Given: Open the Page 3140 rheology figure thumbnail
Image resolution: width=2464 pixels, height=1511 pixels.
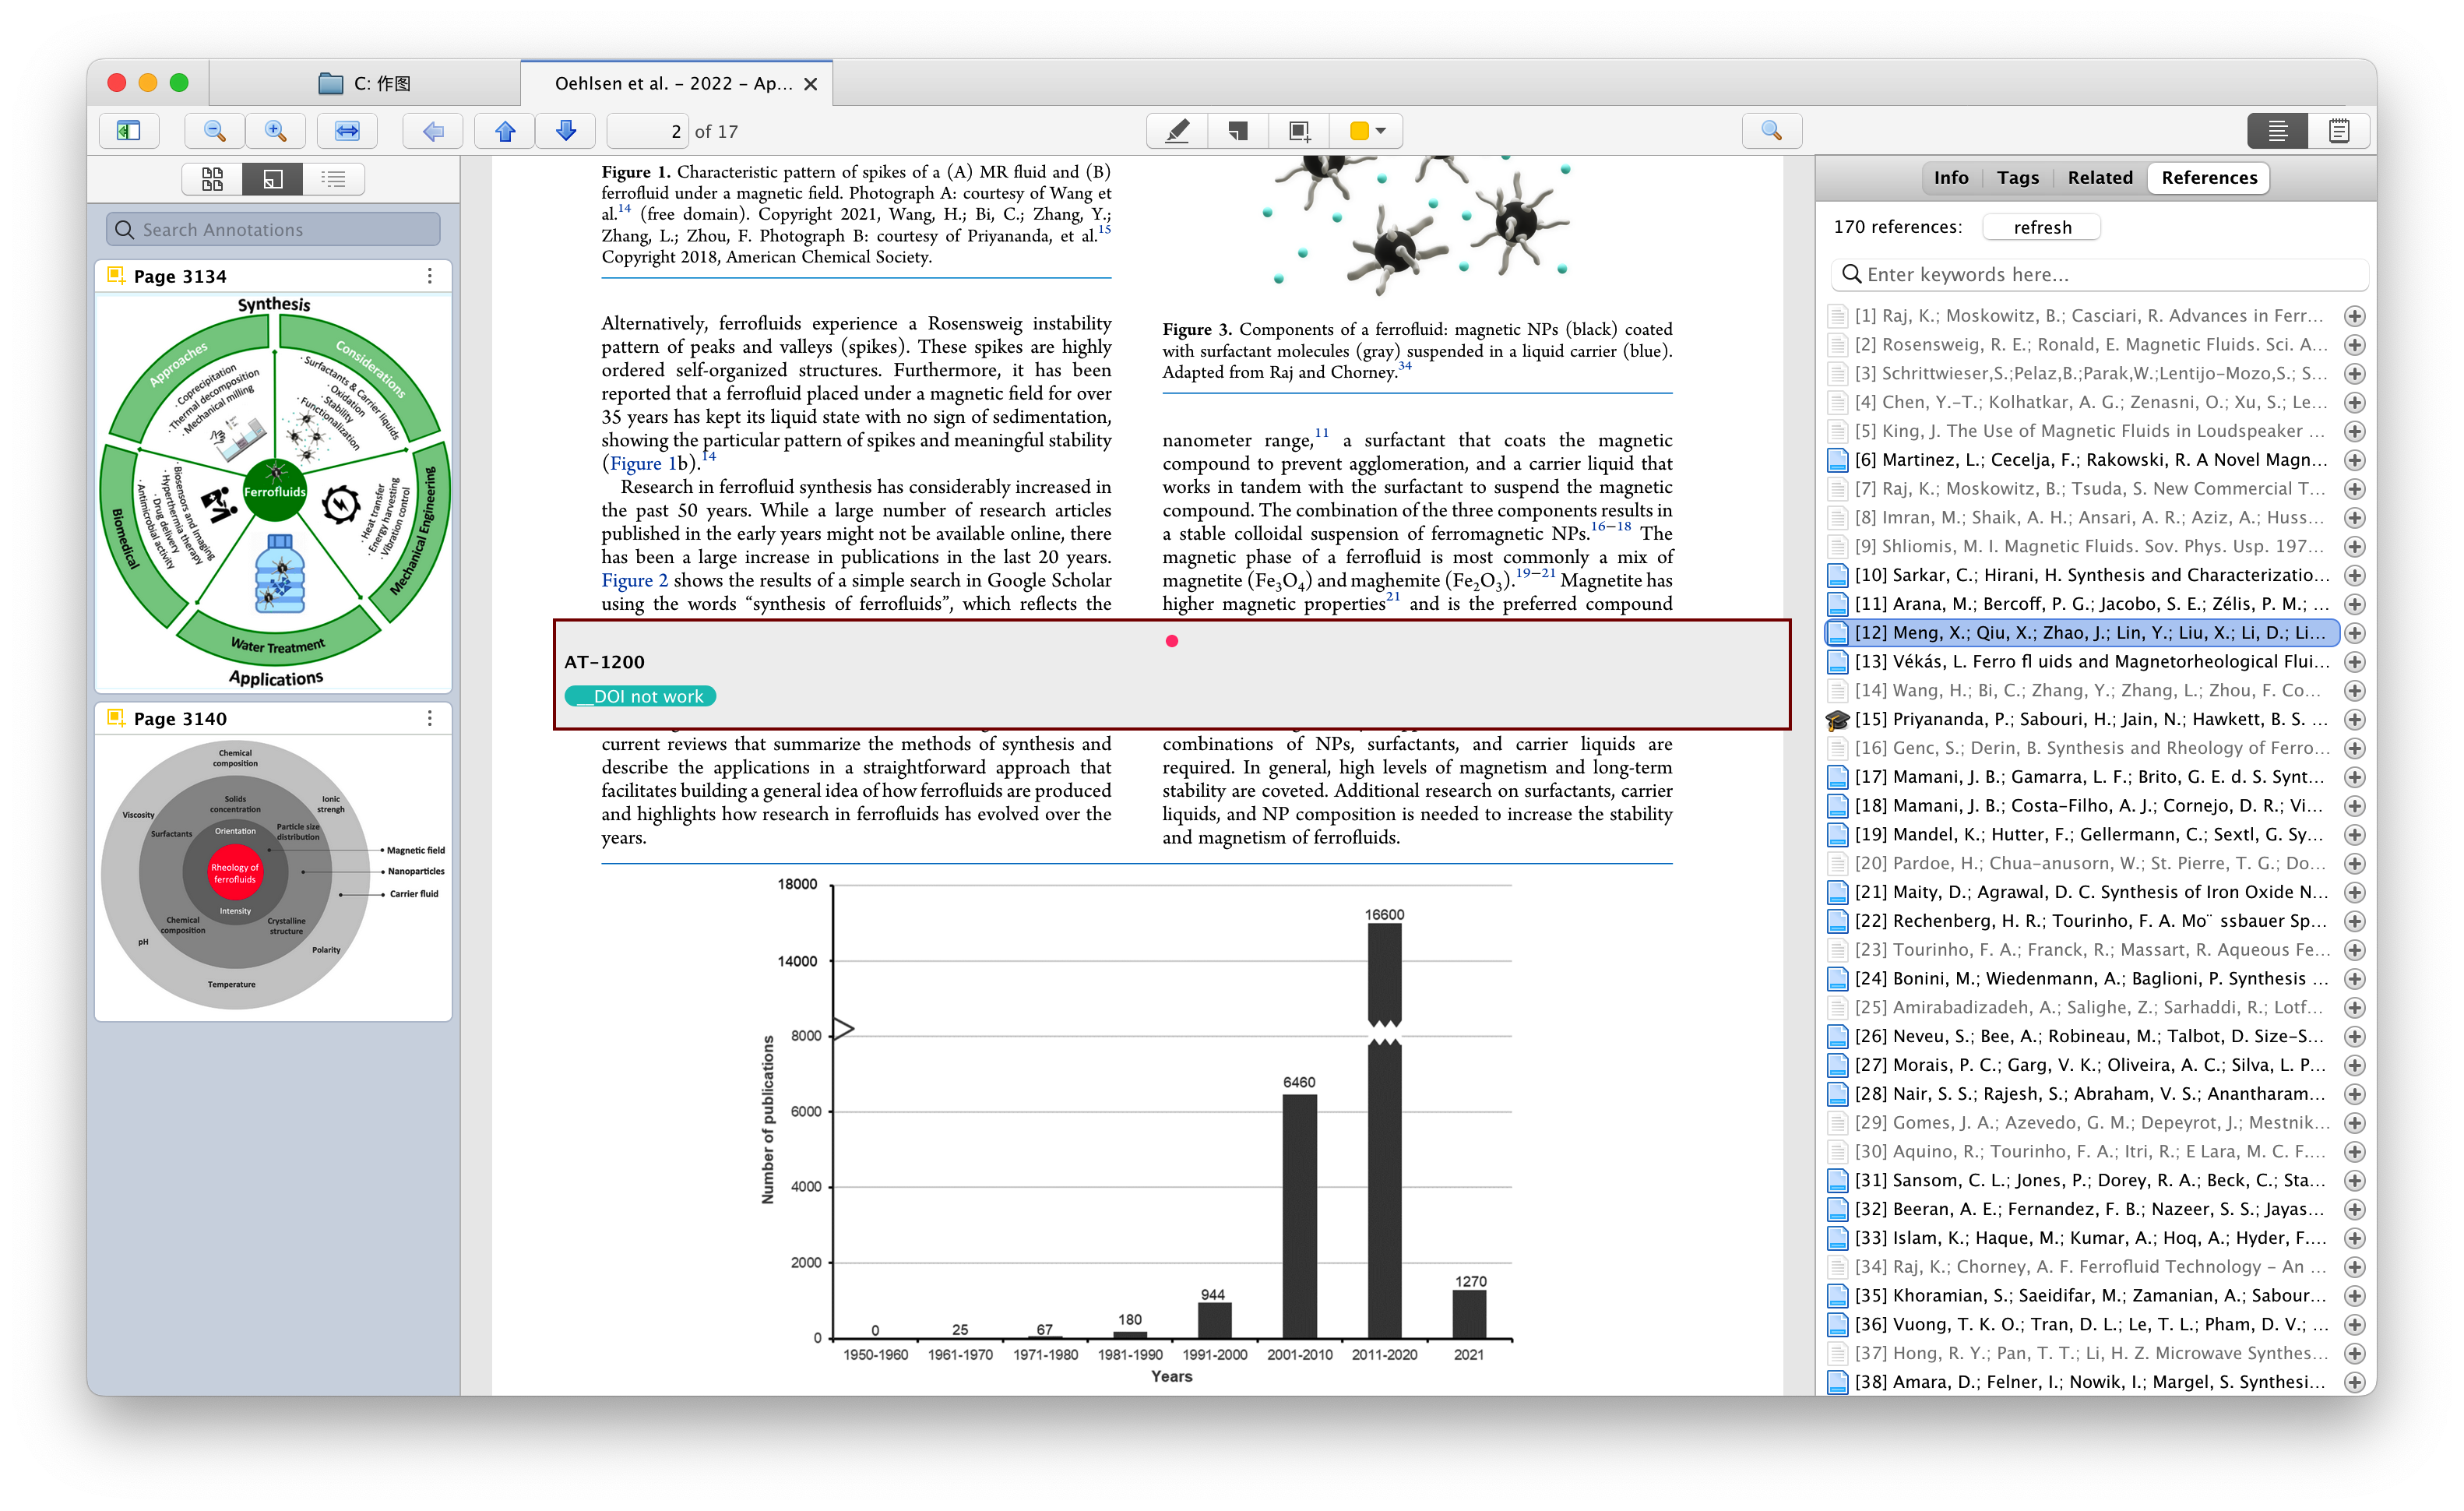Looking at the screenshot, I should coord(274,877).
